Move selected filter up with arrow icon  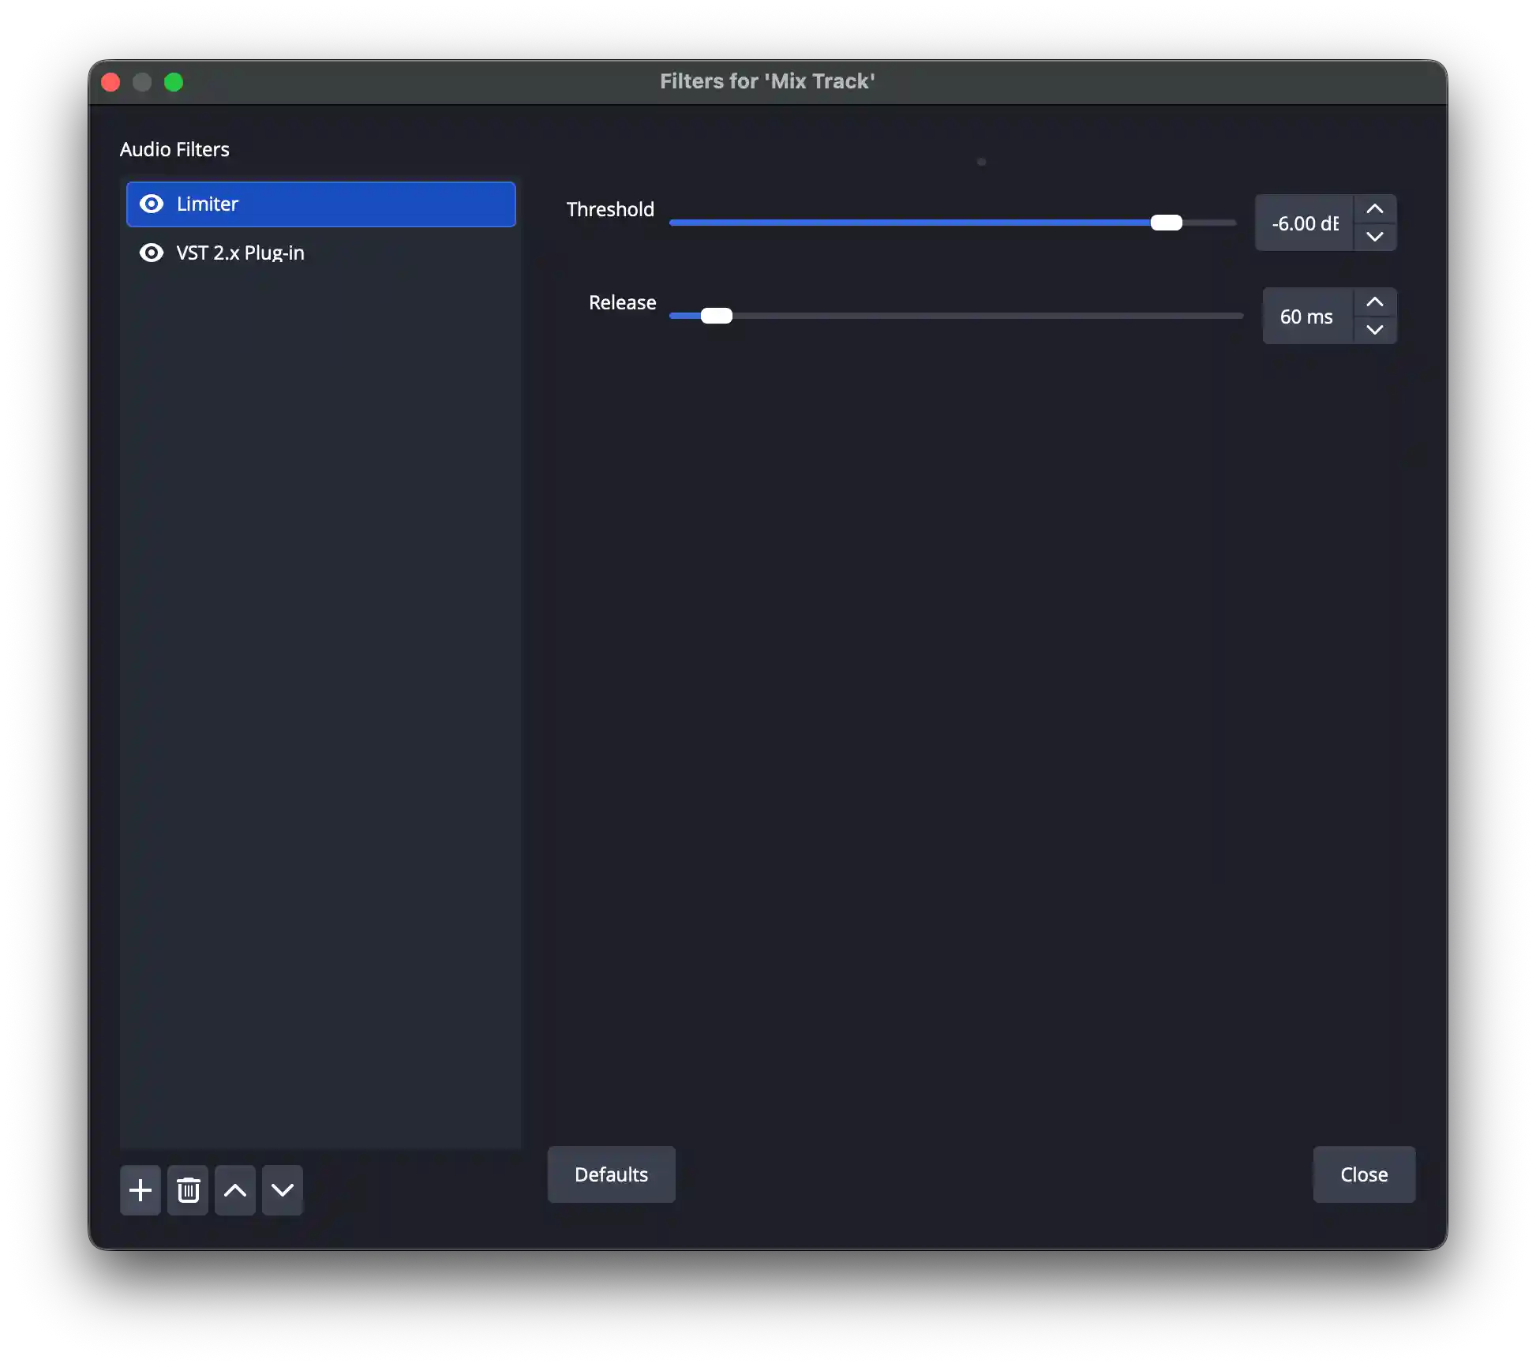[x=235, y=1190]
